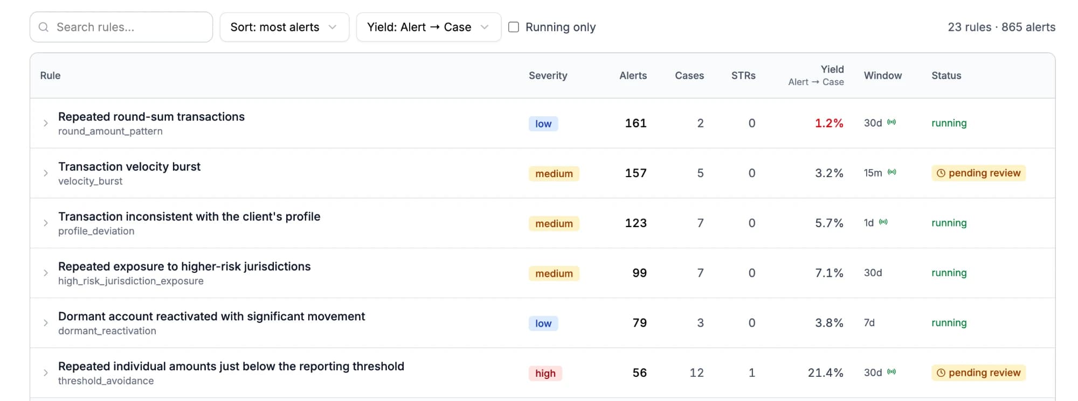The height and width of the screenshot is (401, 1078).
Task: Expand the client's profile inconsistency rule row
Action: point(46,223)
